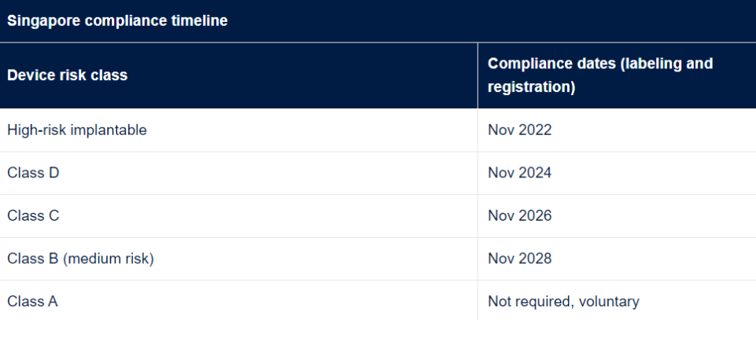Screen dimensions: 756x344
Task: Click the word 'implantable' in first row
Action: [x=109, y=130]
